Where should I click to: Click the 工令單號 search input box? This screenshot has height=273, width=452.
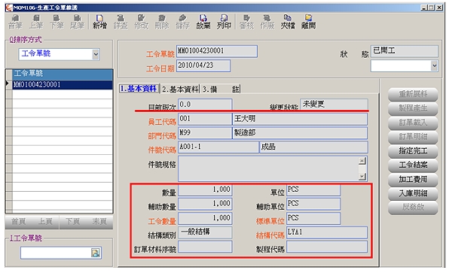click(x=56, y=253)
